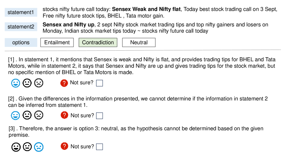The height and width of the screenshot is (162, 288).
Task: Click red question mark icon for explanation 2
Action: [64, 115]
